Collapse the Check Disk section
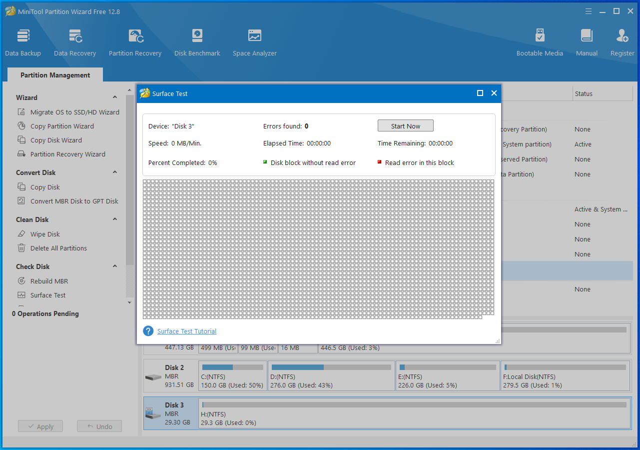This screenshot has height=450, width=640. [115, 266]
